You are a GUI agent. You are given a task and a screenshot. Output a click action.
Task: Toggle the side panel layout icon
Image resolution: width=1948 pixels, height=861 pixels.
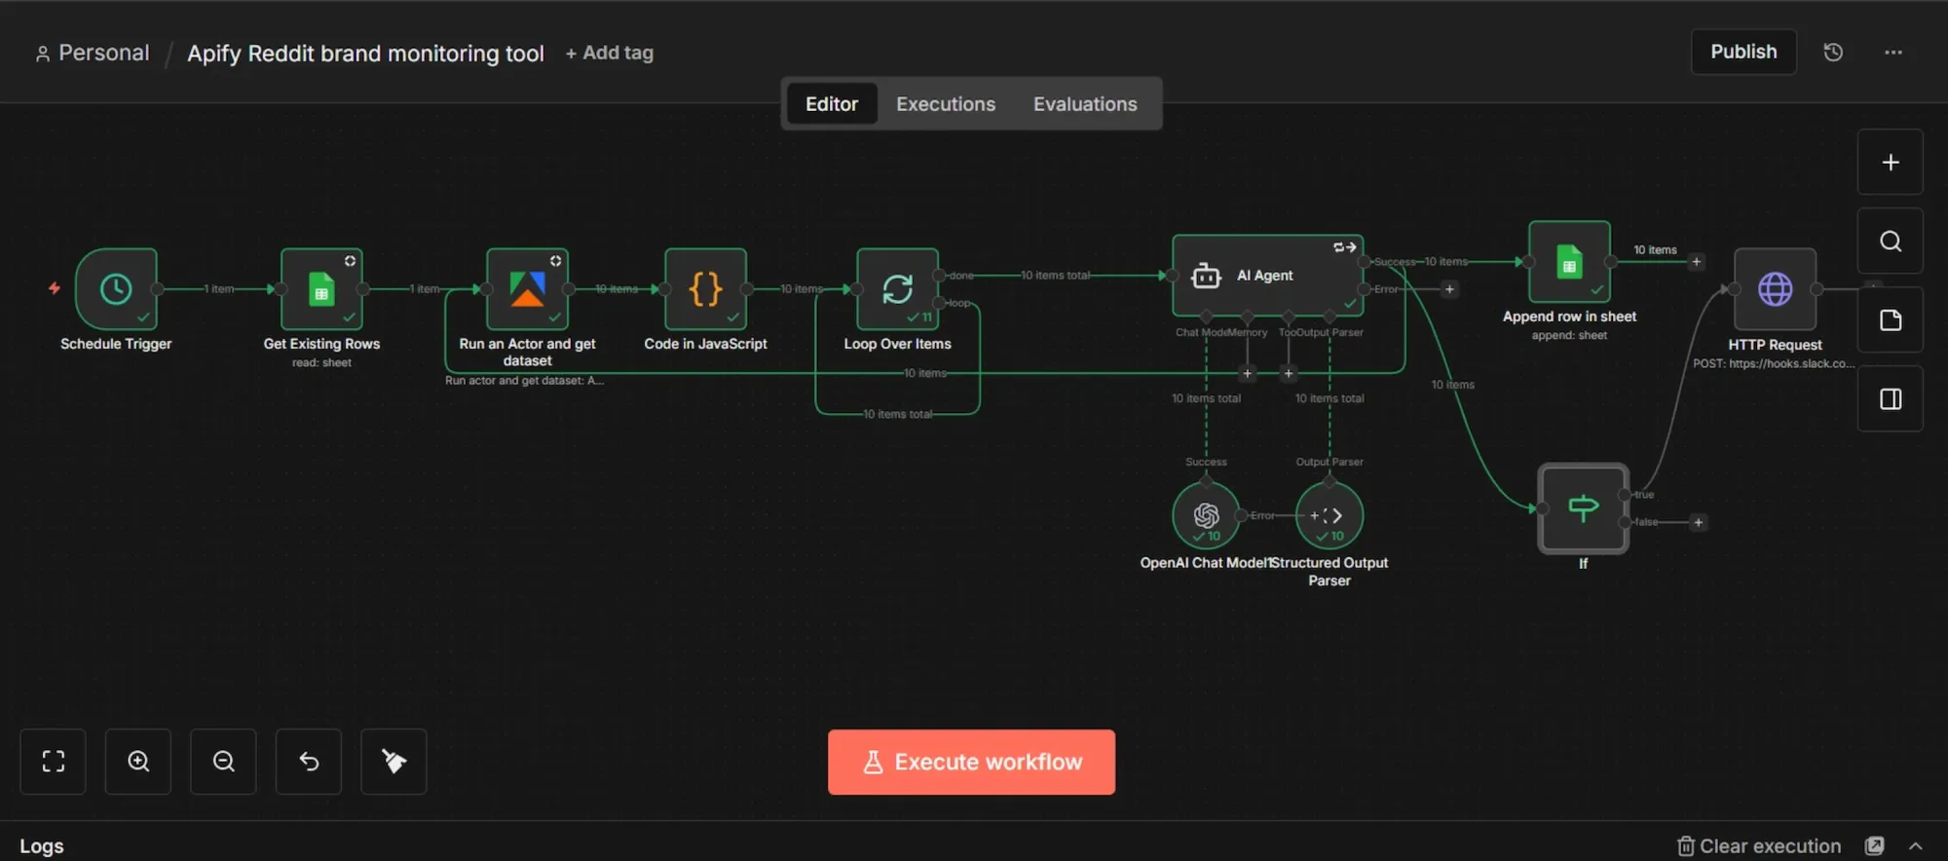[x=1890, y=398]
